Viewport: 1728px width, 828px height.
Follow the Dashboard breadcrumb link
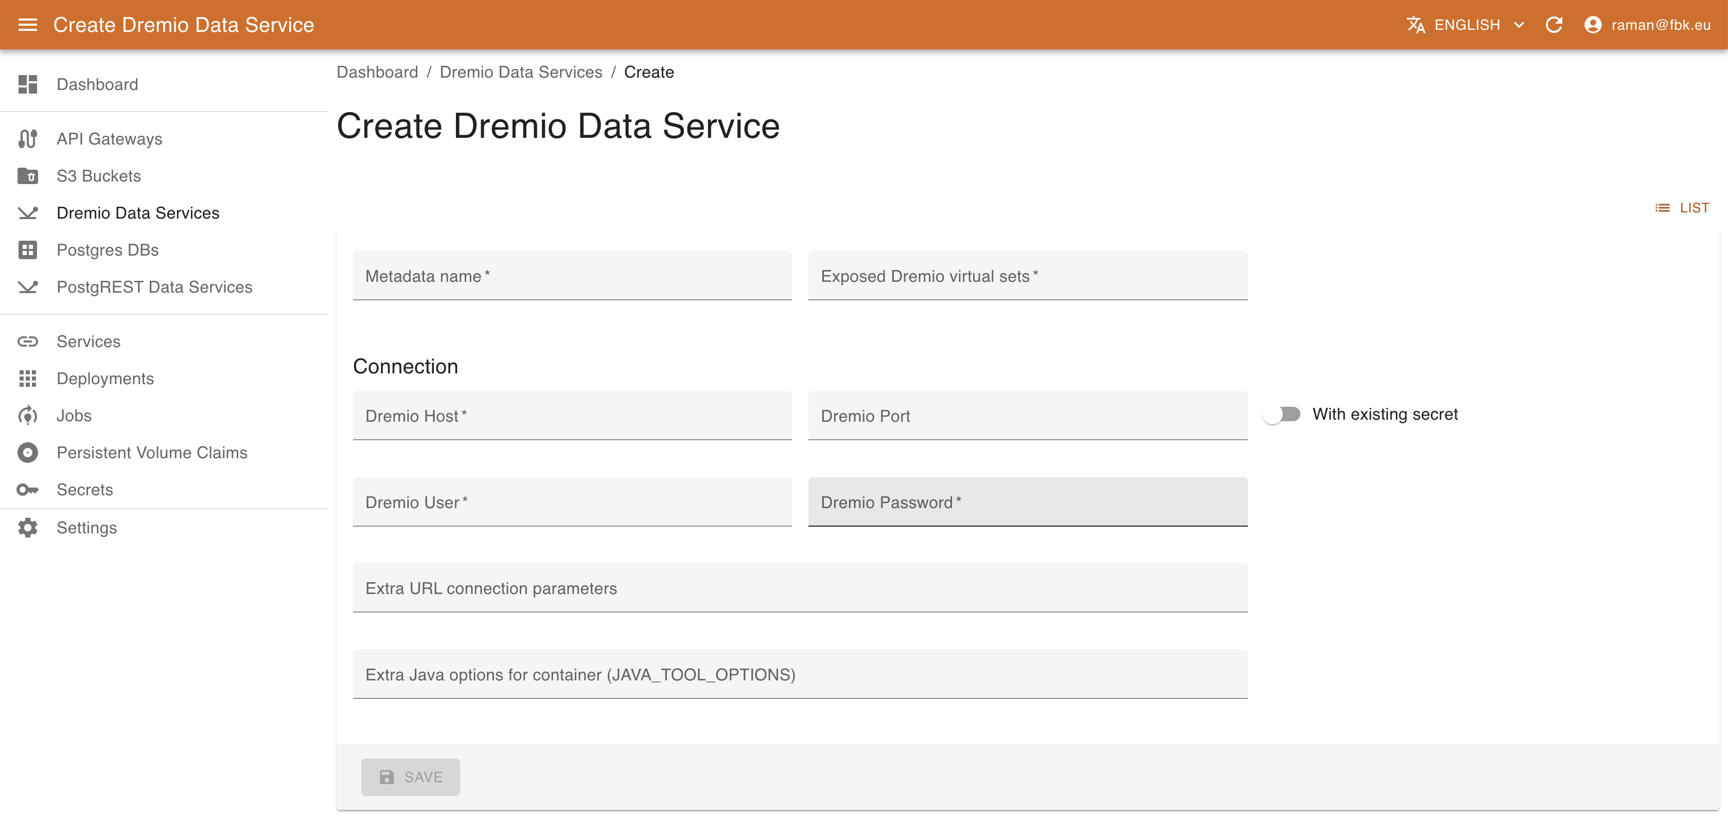click(377, 71)
